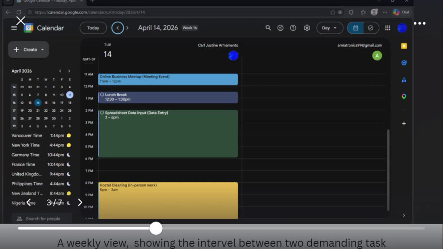Image resolution: width=443 pixels, height=249 pixels.
Task: Switch to Calendar view toggle
Action: 355,28
